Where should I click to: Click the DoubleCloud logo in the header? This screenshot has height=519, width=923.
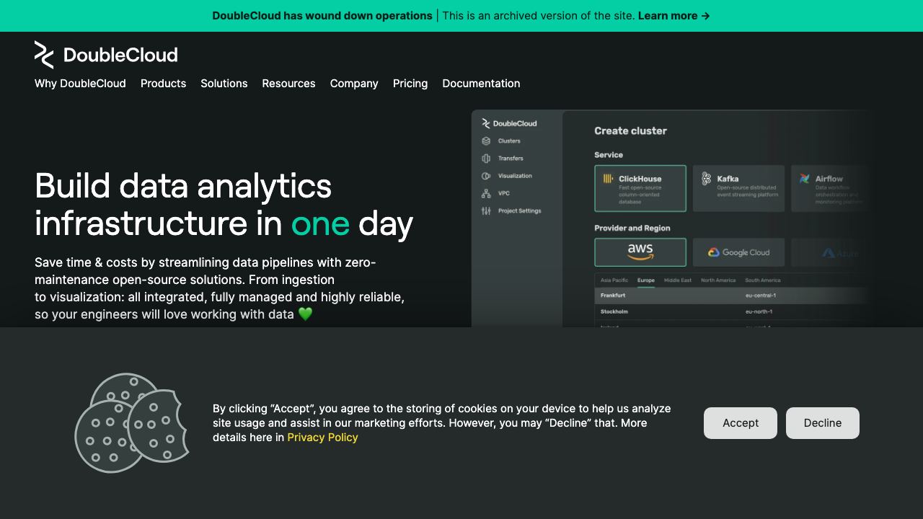click(106, 55)
